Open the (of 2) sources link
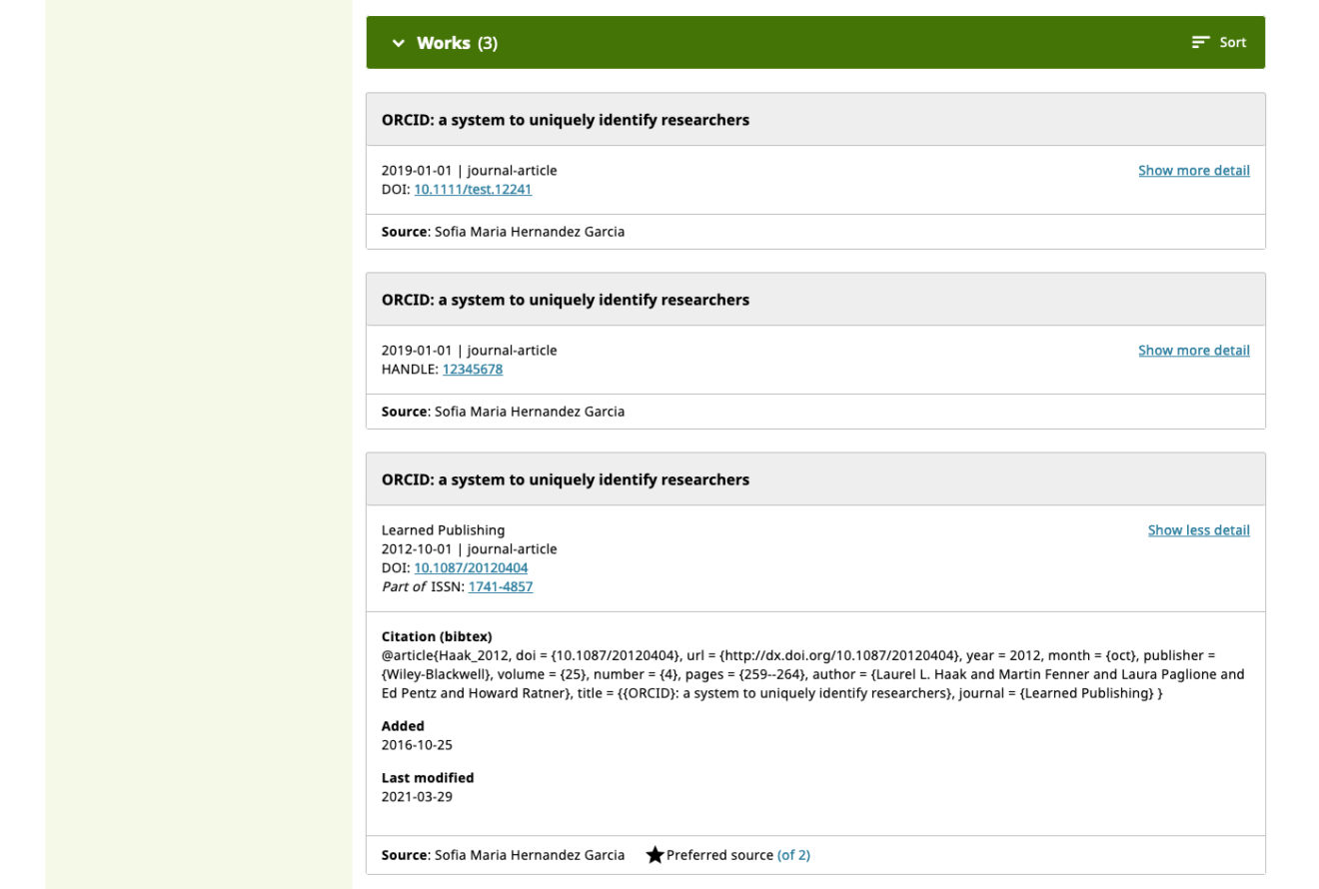The width and height of the screenshot is (1319, 889). coord(793,855)
